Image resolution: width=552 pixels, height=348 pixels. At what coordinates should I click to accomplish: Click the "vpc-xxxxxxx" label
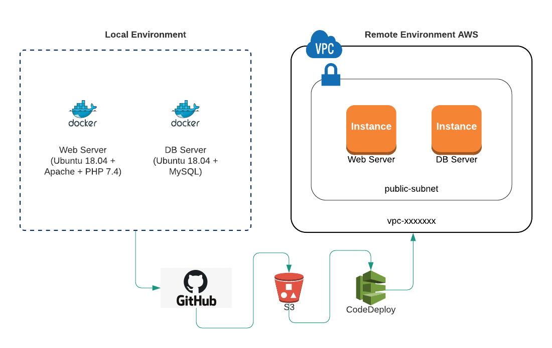(x=411, y=221)
